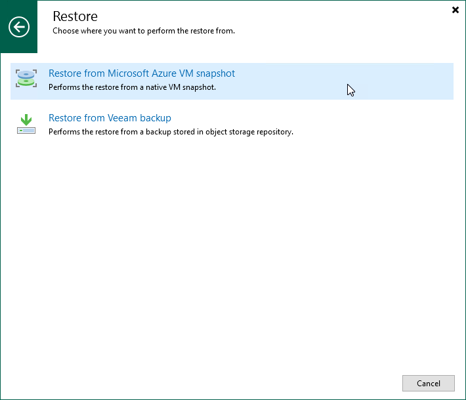This screenshot has width=466, height=400.
Task: Click the native VM snapshot description text
Action: tap(132, 87)
